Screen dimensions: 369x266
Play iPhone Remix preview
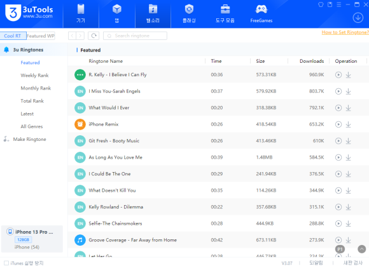click(x=338, y=124)
